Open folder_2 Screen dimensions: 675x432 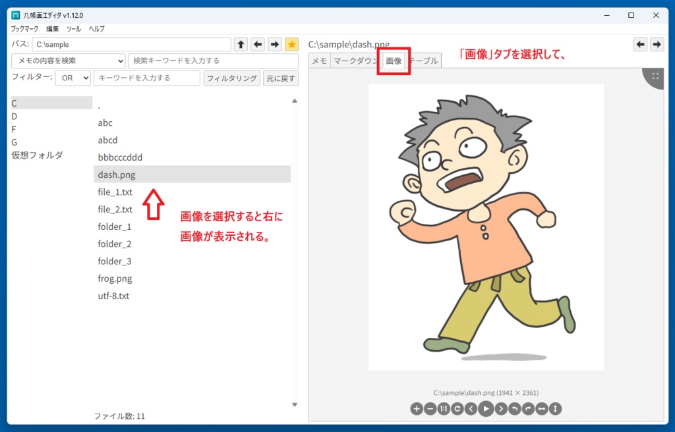coord(192,244)
